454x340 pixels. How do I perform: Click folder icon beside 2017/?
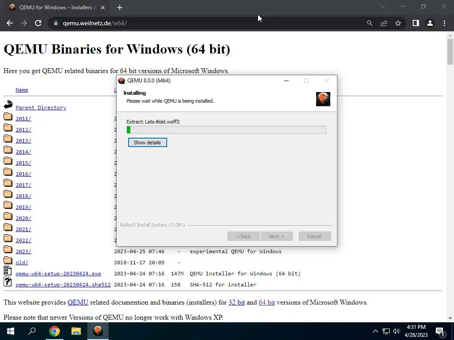8,183
